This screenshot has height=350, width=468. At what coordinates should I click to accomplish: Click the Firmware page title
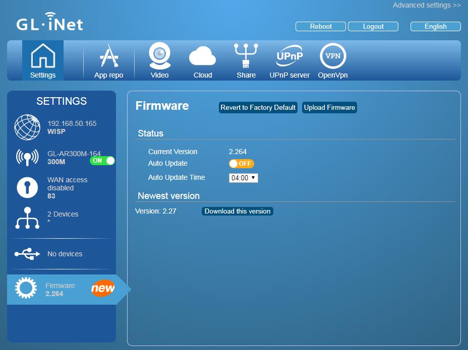click(162, 106)
